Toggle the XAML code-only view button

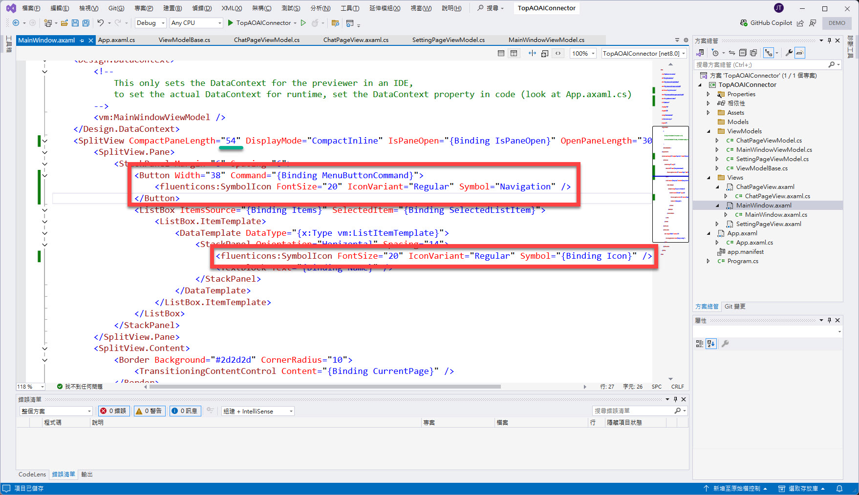(558, 53)
